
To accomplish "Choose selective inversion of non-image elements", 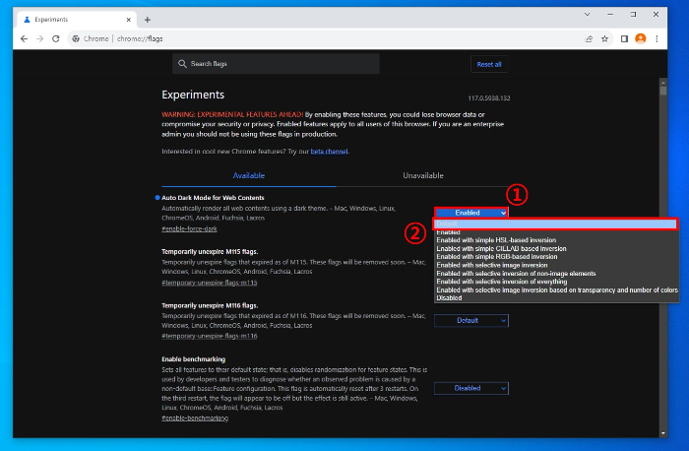I will click(556, 274).
